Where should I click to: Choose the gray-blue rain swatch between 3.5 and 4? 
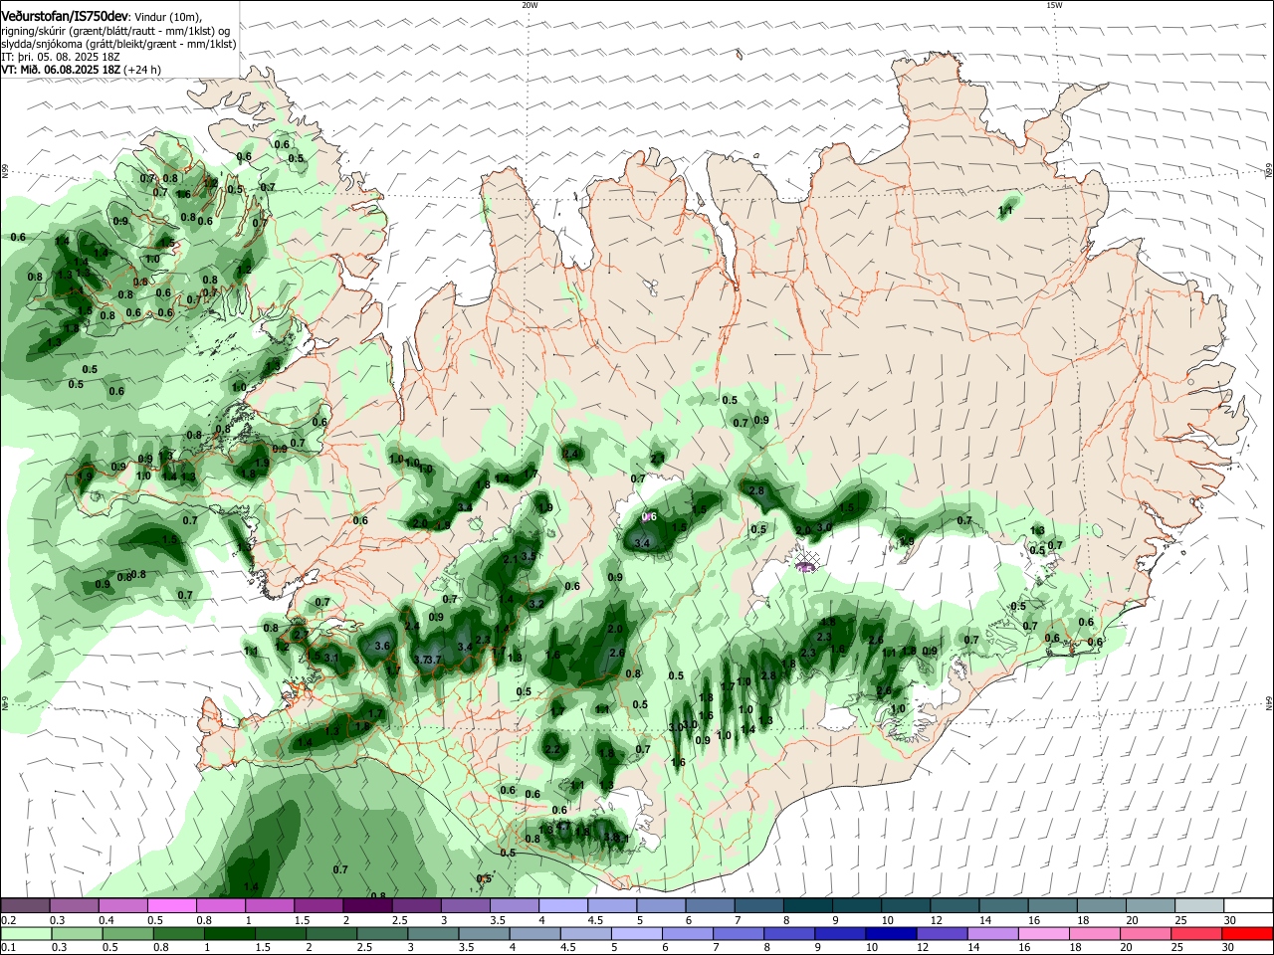click(x=486, y=934)
